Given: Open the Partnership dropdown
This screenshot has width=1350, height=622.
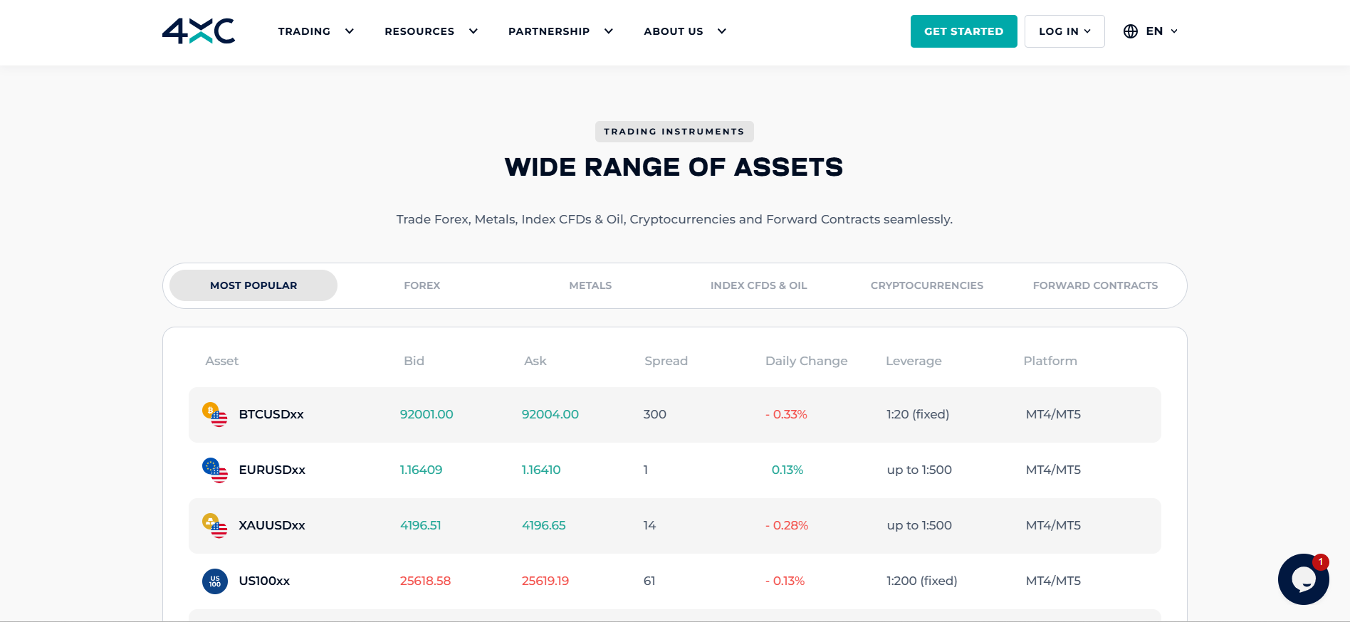Looking at the screenshot, I should point(560,31).
